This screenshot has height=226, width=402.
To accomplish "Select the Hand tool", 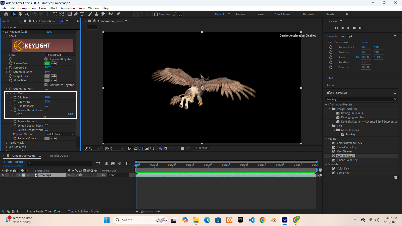I will pyautogui.click(x=20, y=14).
